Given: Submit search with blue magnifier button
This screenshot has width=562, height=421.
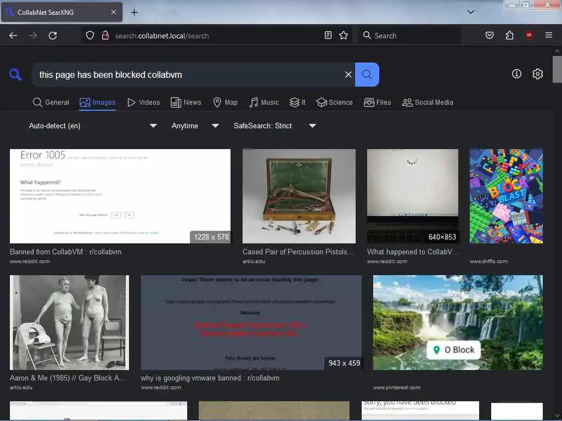Looking at the screenshot, I should click(367, 75).
